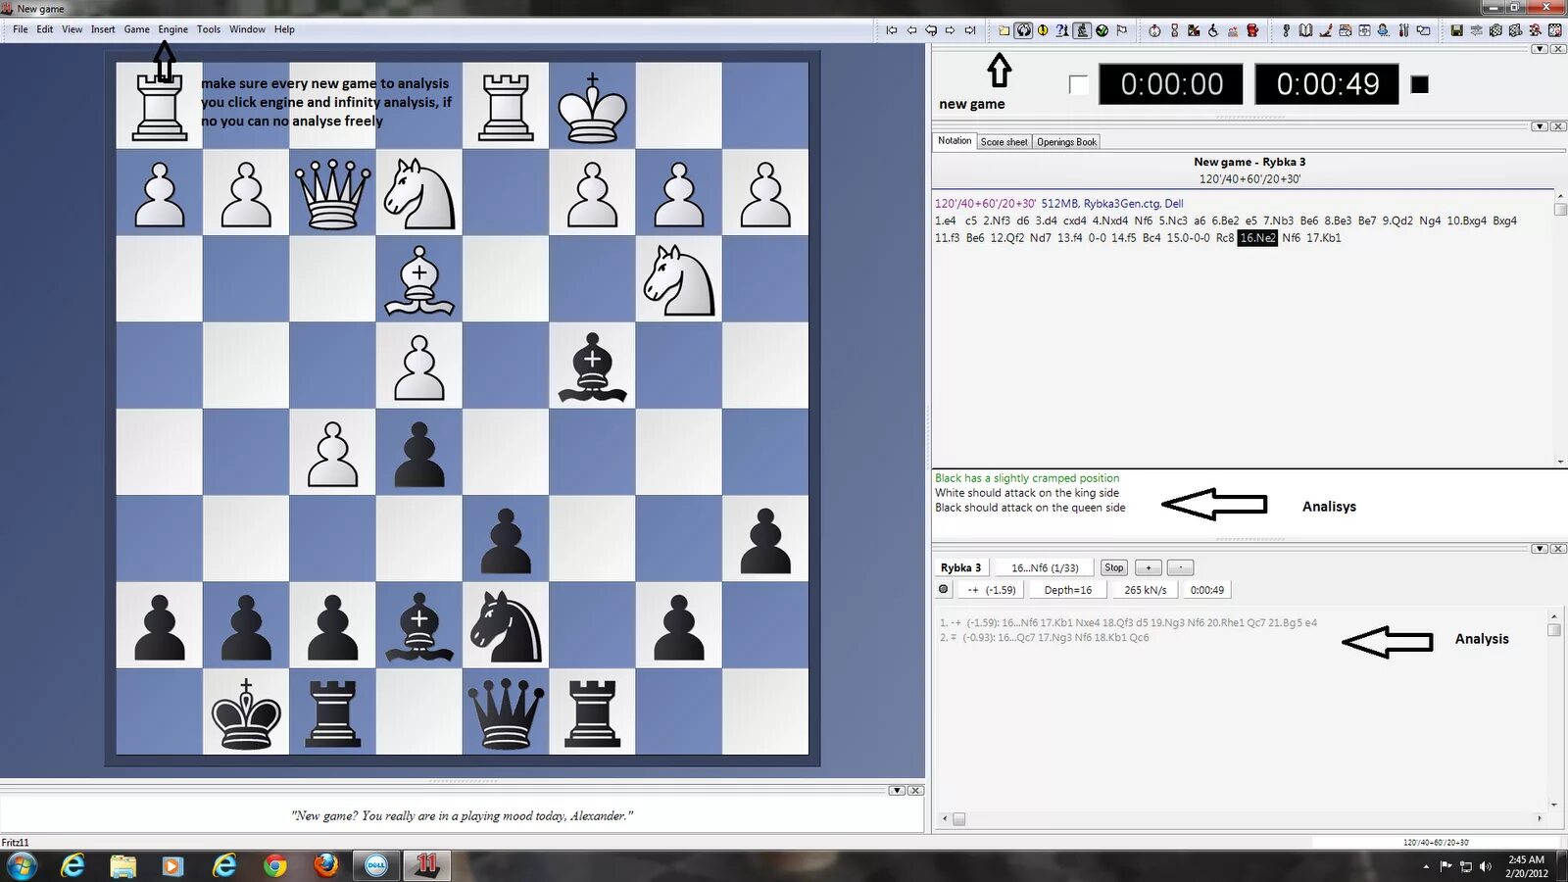This screenshot has width=1568, height=882.
Task: Open the engine pane dropdown arrow
Action: click(1540, 549)
